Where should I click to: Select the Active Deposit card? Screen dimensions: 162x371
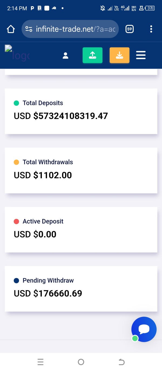(x=81, y=229)
